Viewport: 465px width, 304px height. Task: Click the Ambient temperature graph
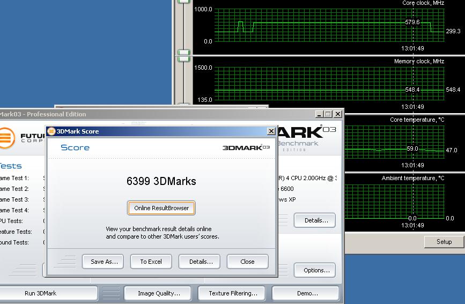394,202
